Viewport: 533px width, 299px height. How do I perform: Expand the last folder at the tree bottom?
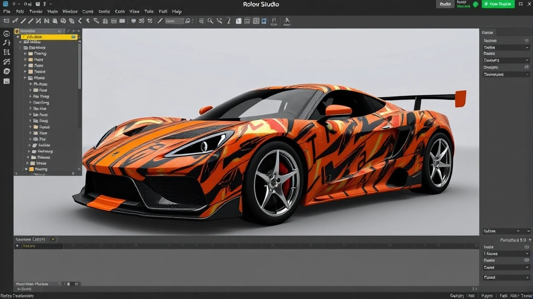pos(27,169)
